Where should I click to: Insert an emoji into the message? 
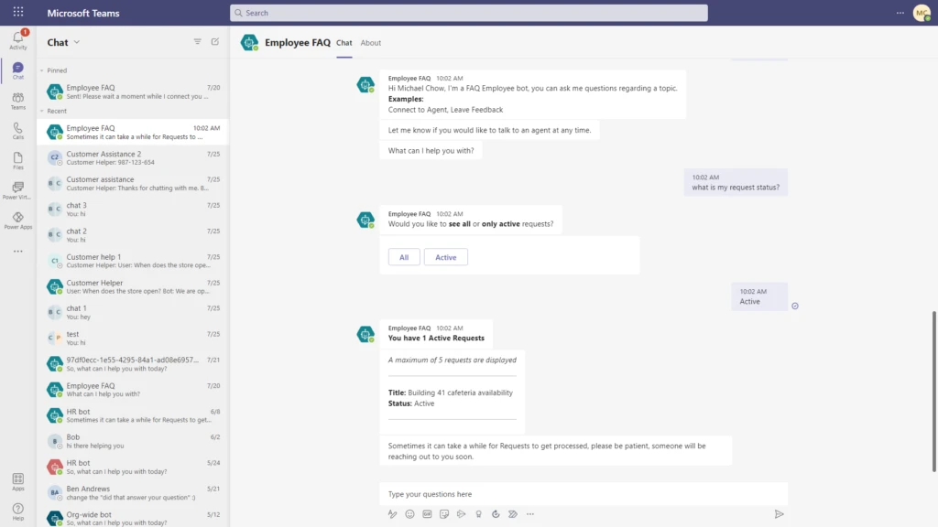[x=409, y=514]
